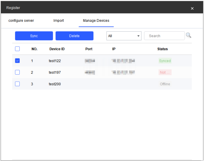
Task: Click the Port column header
Action: click(x=89, y=49)
